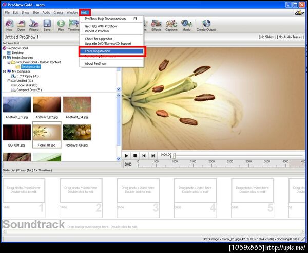Choose ProShow Help Documentation menu entry
Image resolution: width=308 pixels, height=253 pixels.
[111, 19]
